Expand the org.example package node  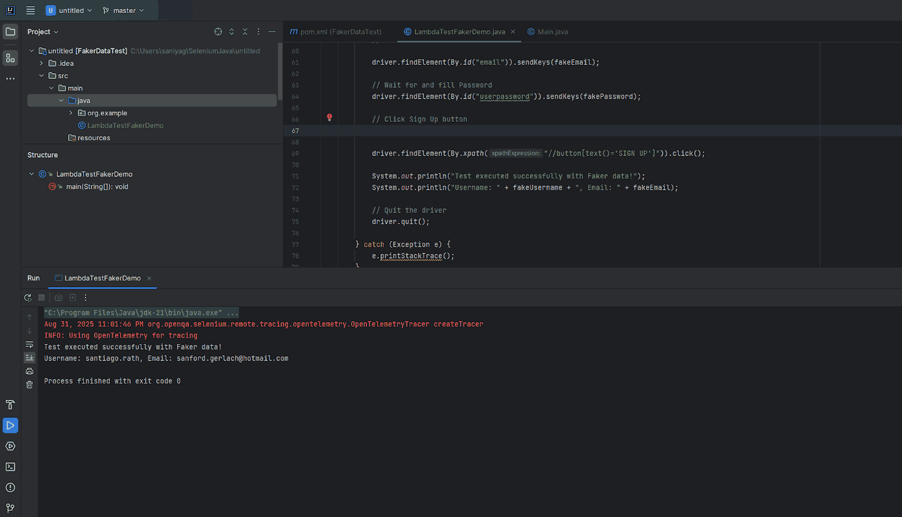[x=71, y=113]
